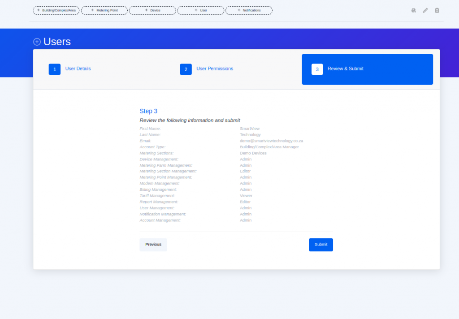Click the 'Notification Management:' label

pyautogui.click(x=163, y=214)
